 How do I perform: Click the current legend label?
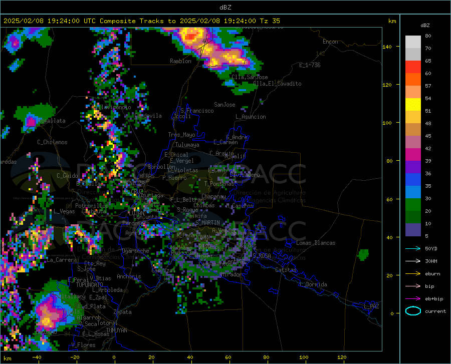coord(435,311)
